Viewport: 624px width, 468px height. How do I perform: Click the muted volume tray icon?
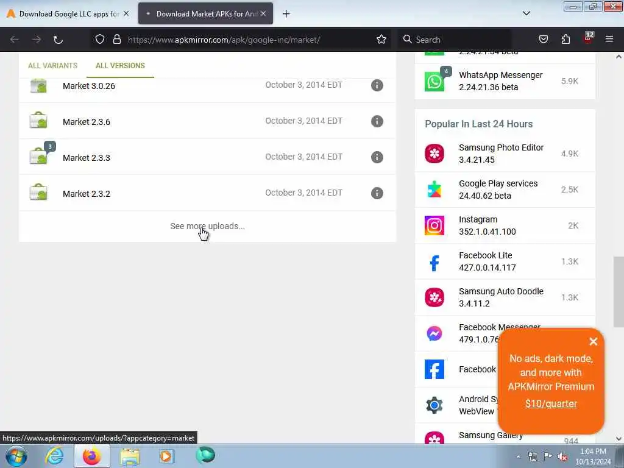pos(562,456)
